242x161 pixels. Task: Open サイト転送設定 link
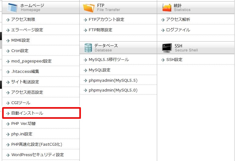tap(25, 82)
